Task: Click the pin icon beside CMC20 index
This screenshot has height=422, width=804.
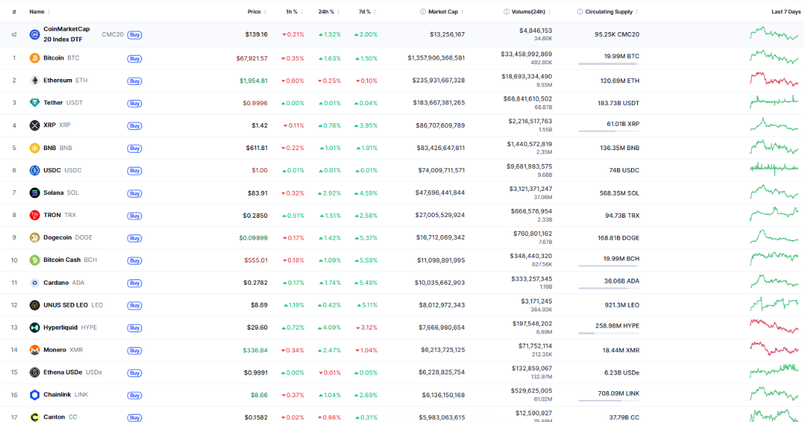Action: coord(14,35)
